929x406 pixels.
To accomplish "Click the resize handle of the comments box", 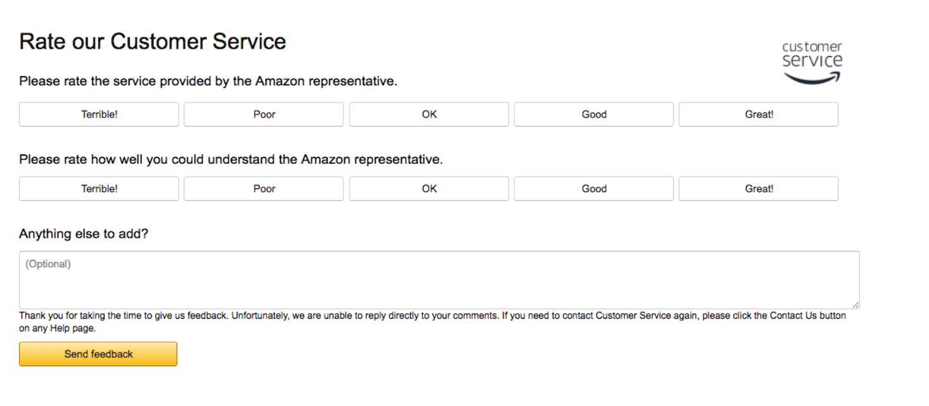I will click(857, 306).
